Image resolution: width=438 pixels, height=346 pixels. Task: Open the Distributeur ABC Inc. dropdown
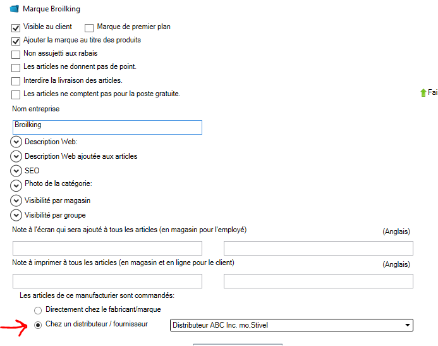click(x=291, y=325)
